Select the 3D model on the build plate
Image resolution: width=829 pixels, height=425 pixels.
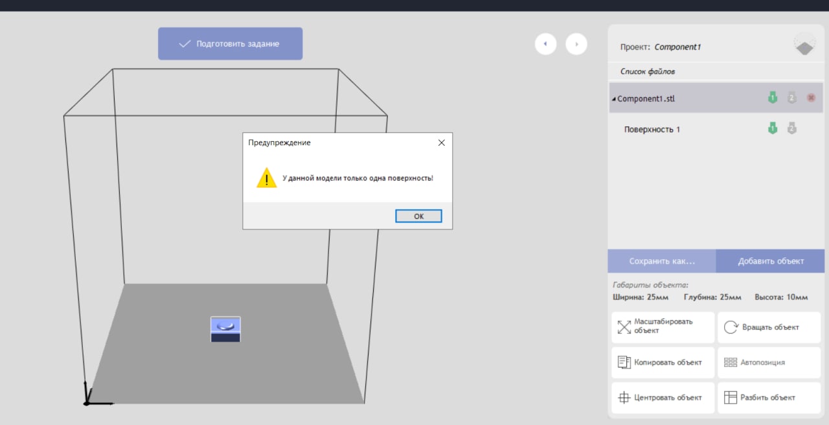[225, 329]
